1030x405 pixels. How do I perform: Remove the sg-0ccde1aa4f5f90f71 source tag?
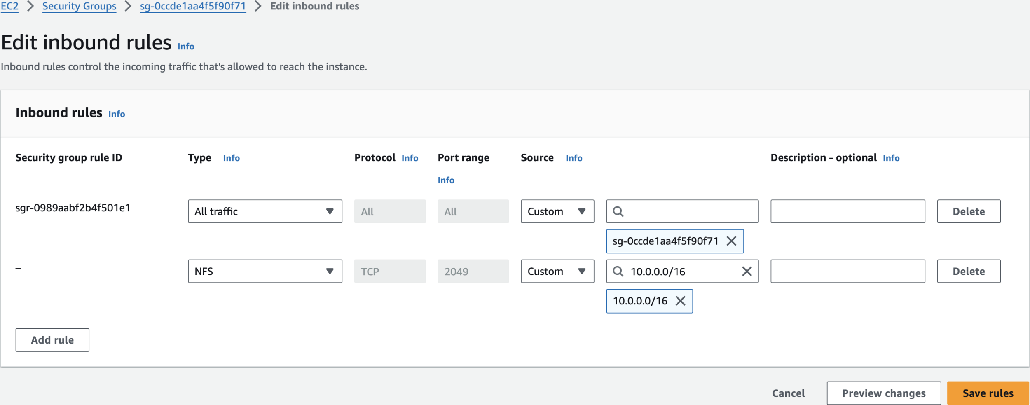731,241
